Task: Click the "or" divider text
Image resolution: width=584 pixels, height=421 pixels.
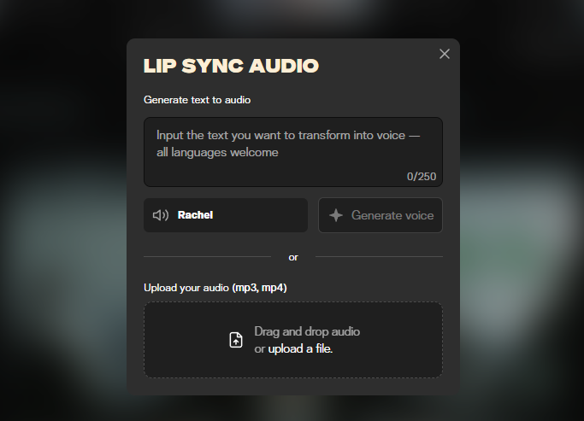Action: [x=293, y=257]
